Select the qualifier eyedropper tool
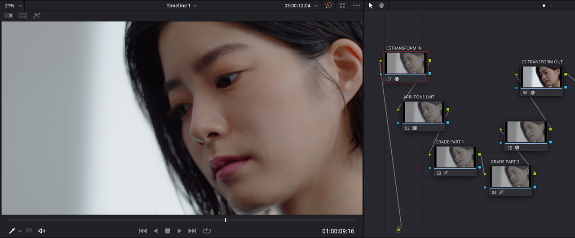 pos(12,230)
